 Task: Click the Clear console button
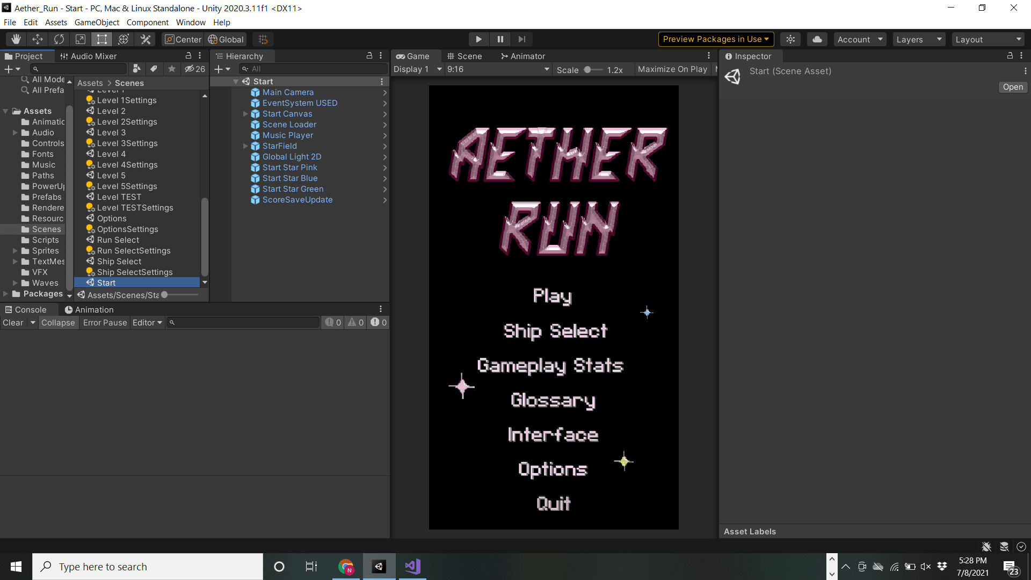[13, 322]
